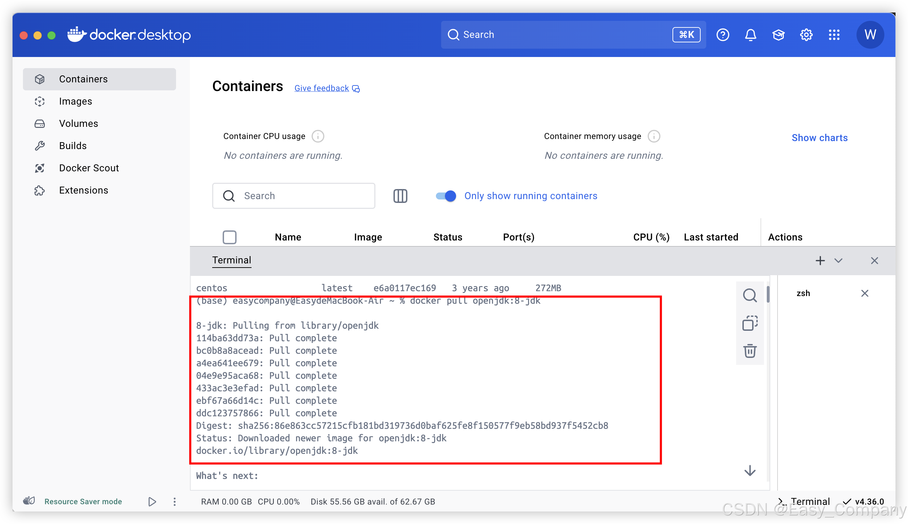
Task: Focus the containers Search field
Action: click(x=294, y=196)
